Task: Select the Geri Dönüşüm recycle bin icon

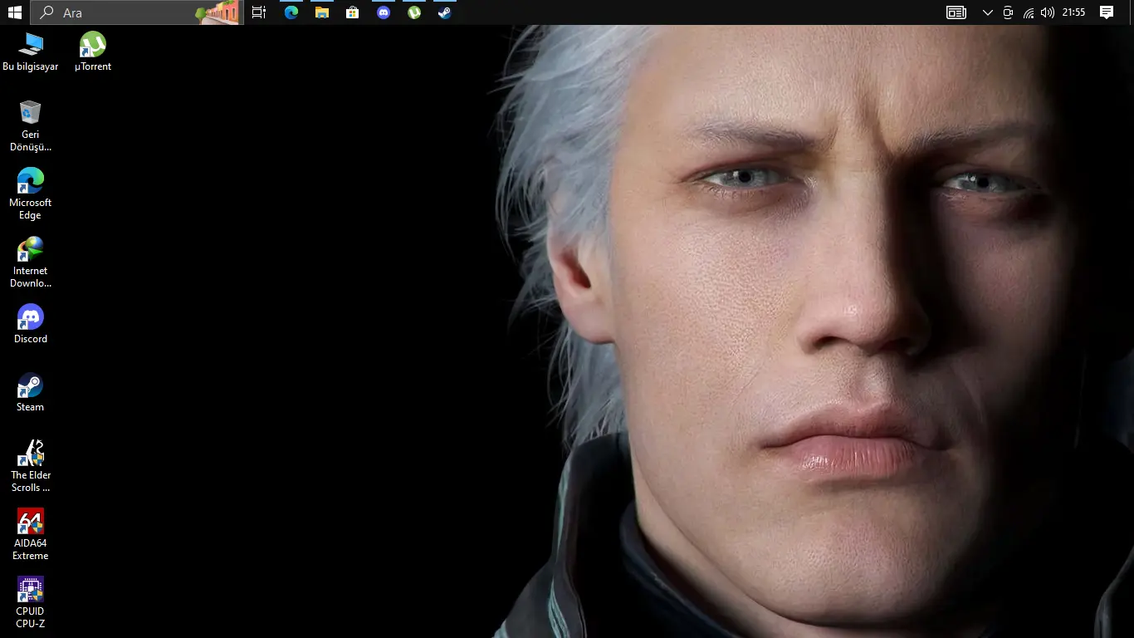Action: (x=31, y=126)
